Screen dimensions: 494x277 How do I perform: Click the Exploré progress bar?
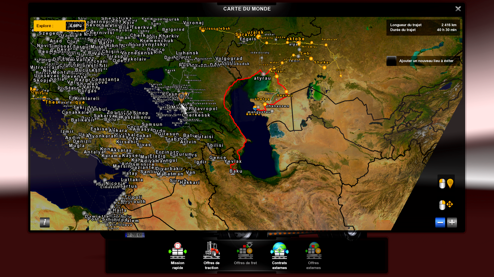(60, 26)
